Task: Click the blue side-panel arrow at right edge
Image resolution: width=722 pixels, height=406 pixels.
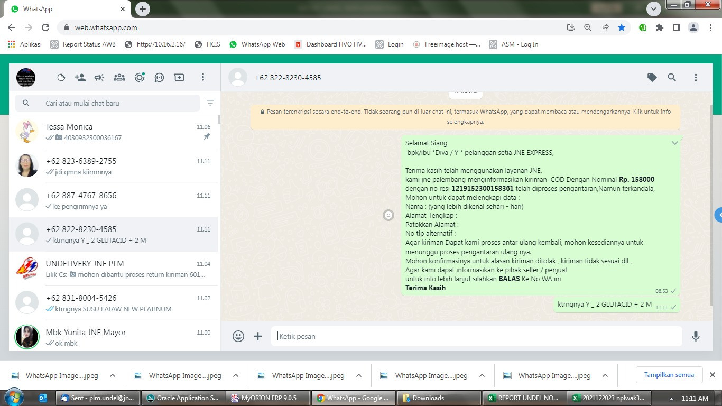Action: pos(718,215)
